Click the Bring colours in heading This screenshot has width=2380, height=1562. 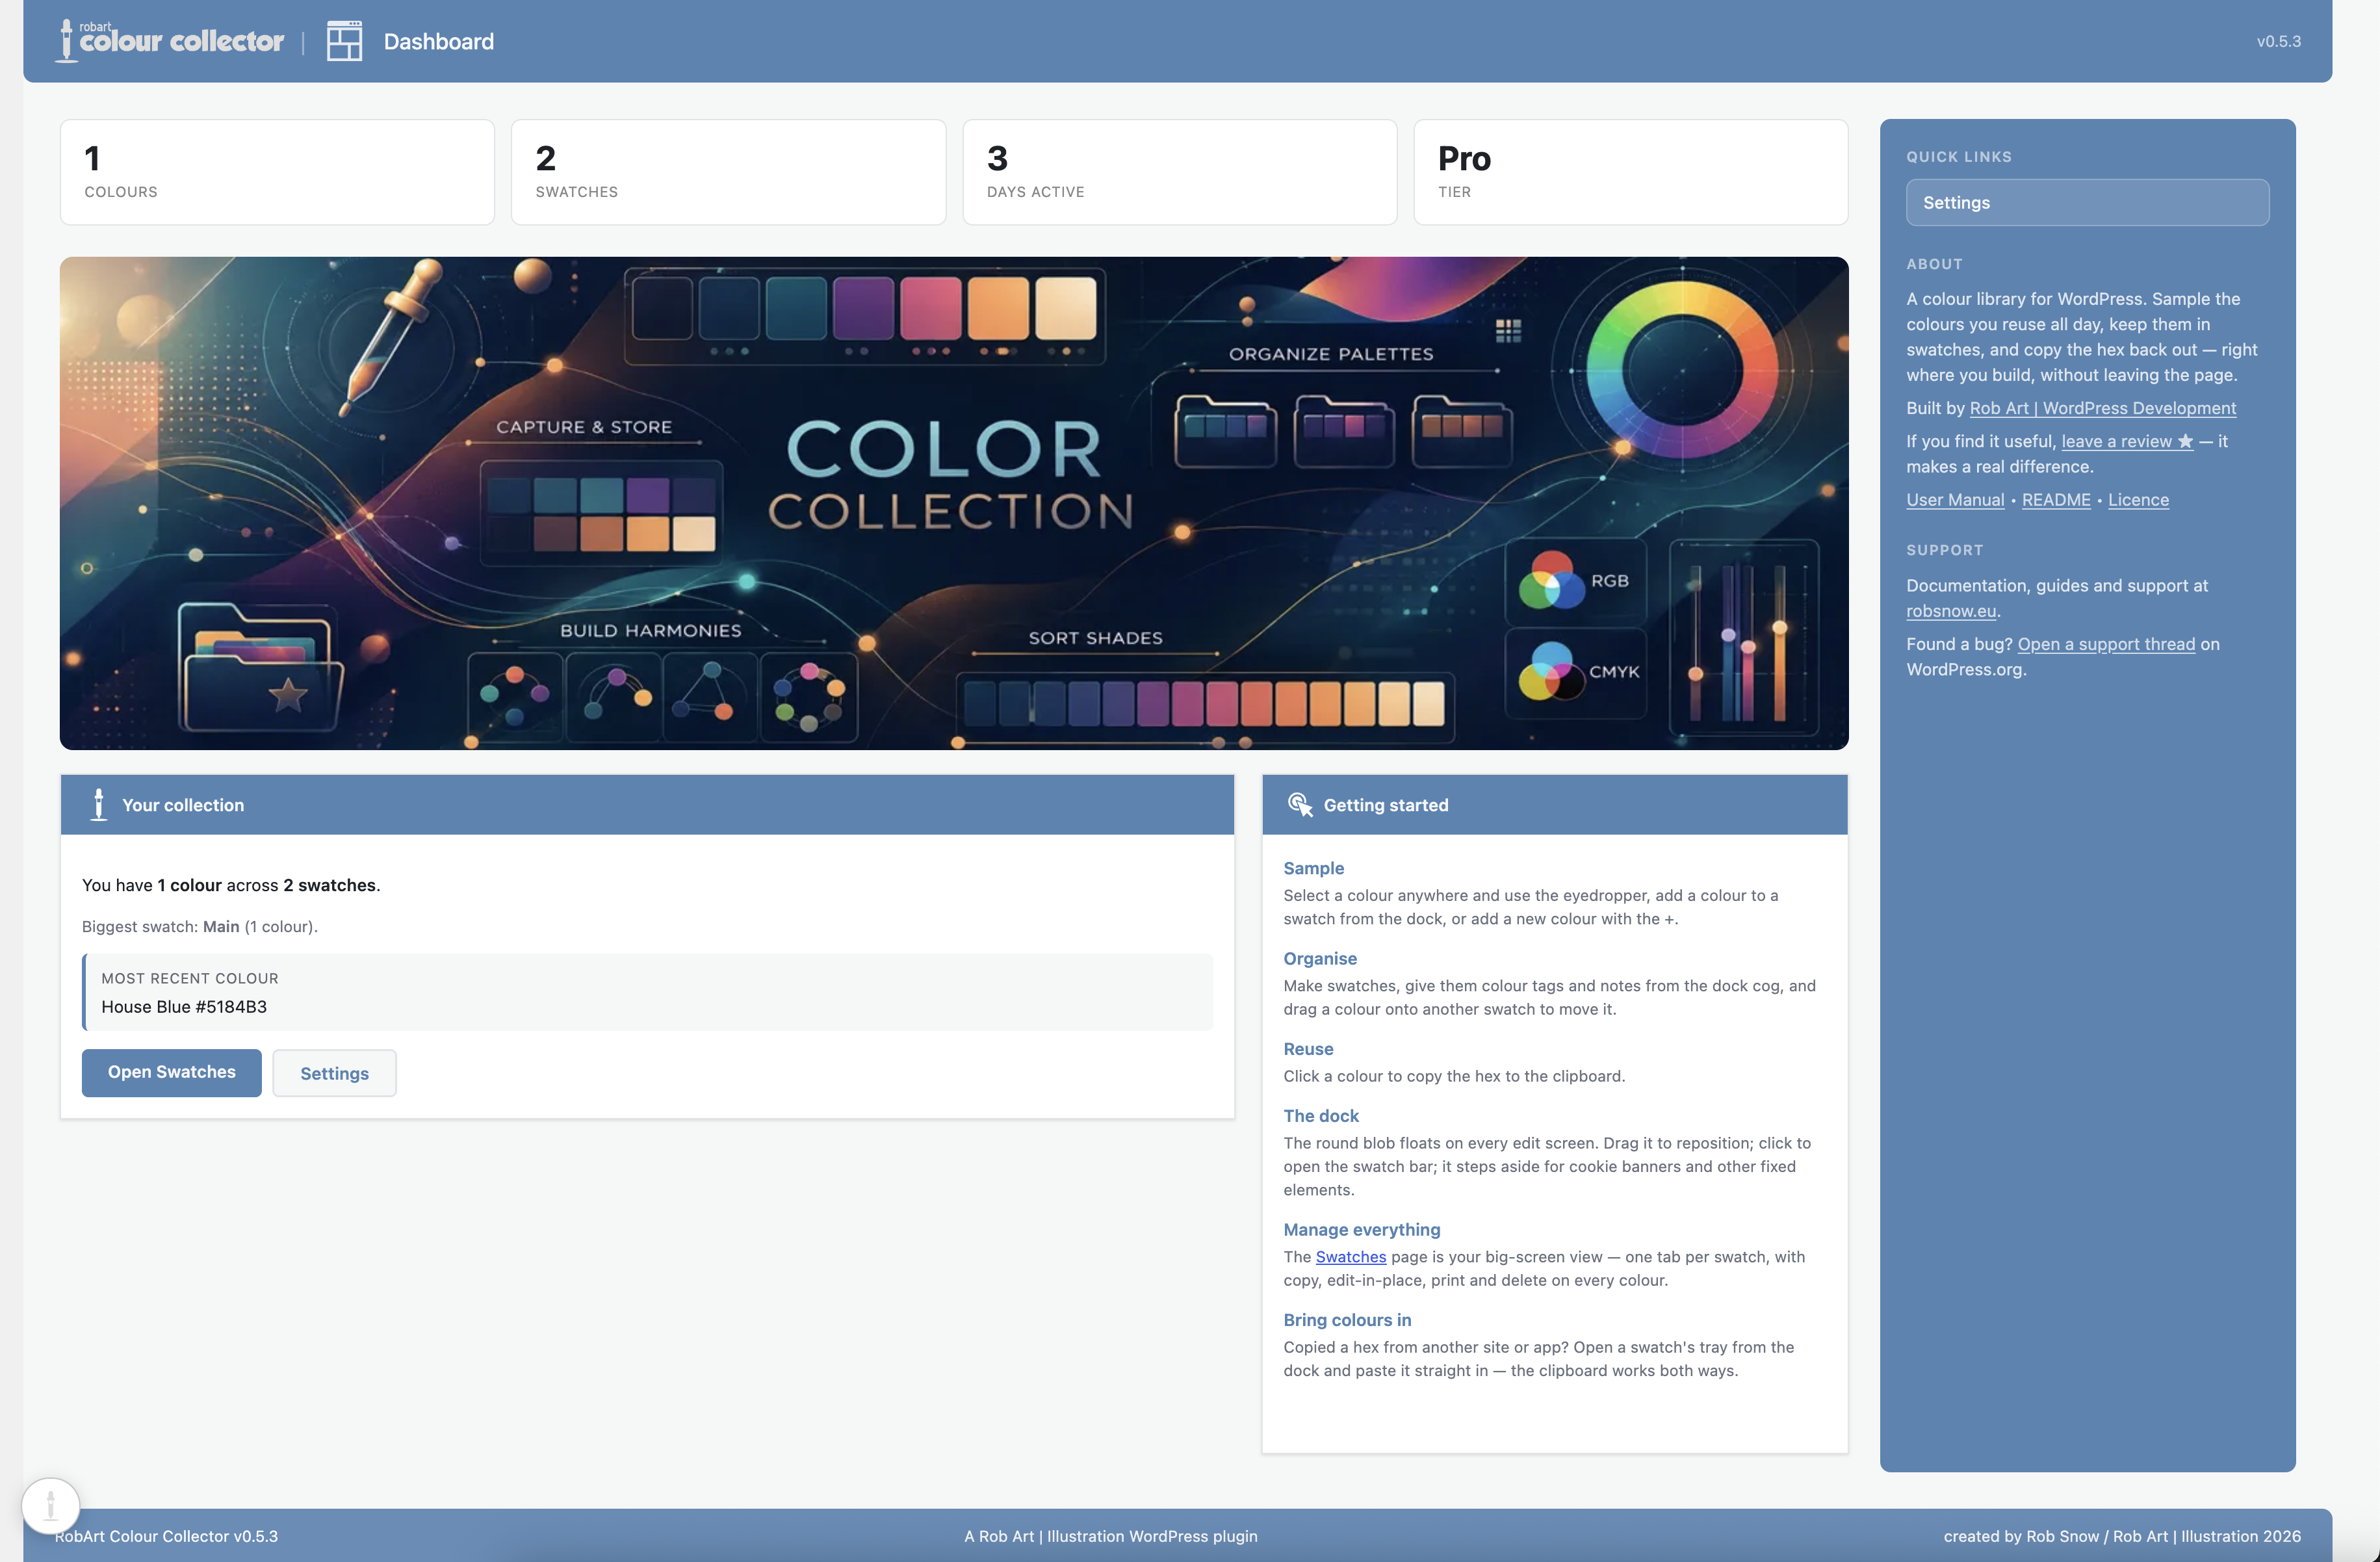pyautogui.click(x=1347, y=1320)
